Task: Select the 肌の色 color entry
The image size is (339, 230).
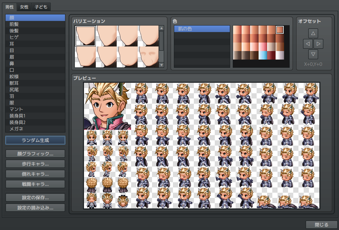Action: pos(202,29)
